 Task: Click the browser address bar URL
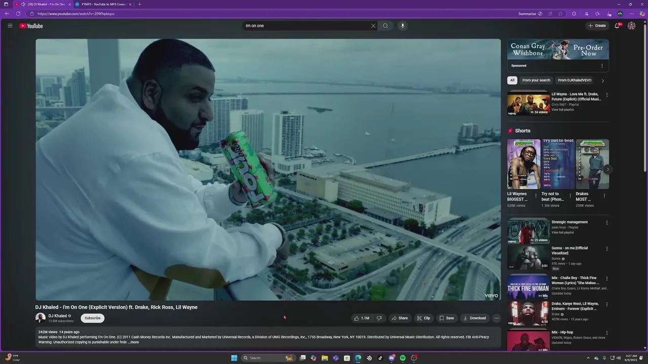(x=76, y=14)
